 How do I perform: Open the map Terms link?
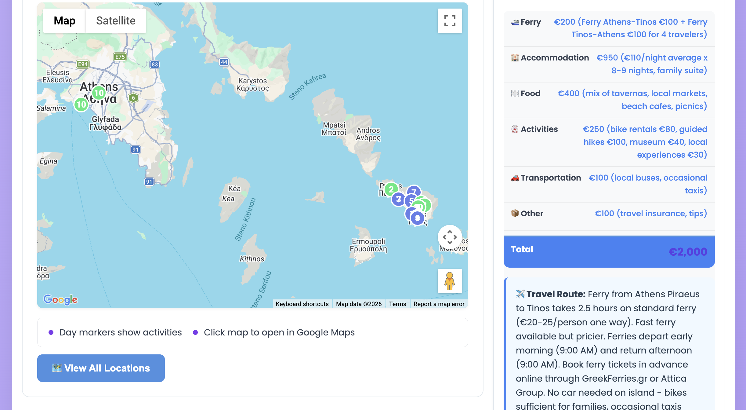click(397, 304)
